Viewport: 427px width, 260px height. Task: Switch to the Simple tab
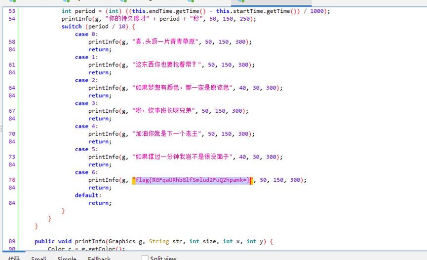point(67,259)
